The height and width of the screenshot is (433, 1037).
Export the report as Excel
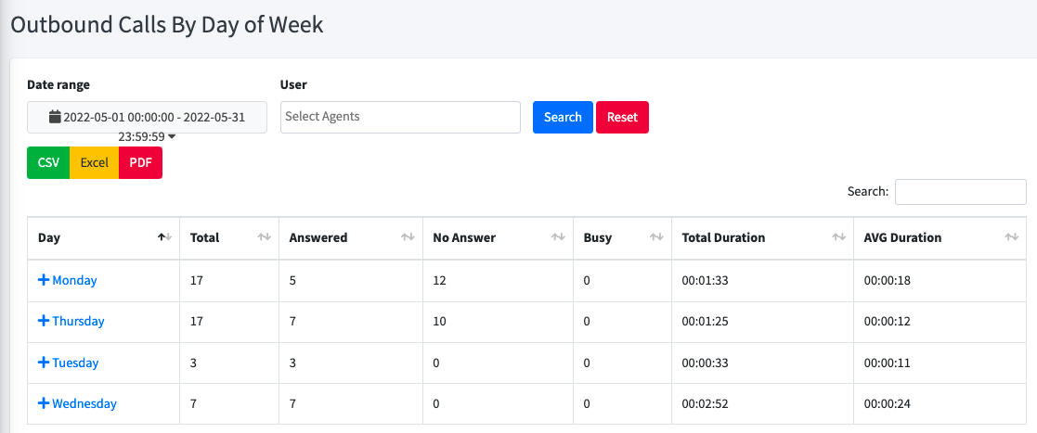click(94, 162)
